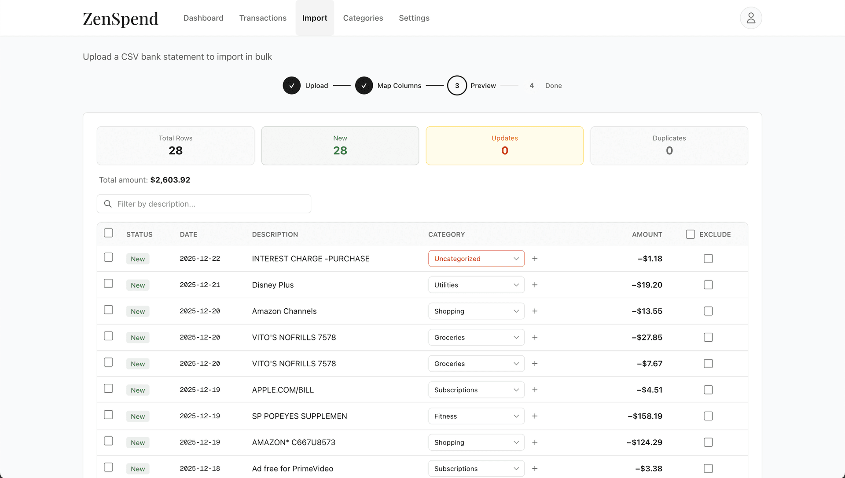Check the select-all checkbox in the table header
Screen dimensions: 845x478
108,233
